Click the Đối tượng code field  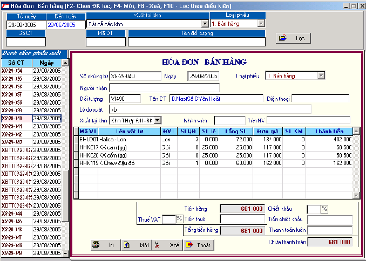(125, 99)
